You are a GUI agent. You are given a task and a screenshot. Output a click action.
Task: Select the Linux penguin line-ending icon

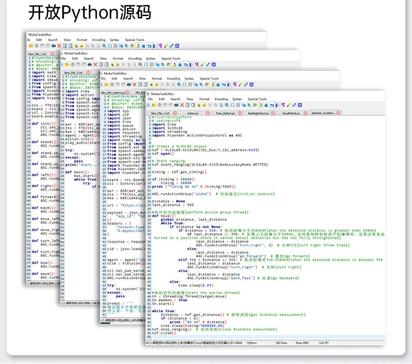pos(260,105)
